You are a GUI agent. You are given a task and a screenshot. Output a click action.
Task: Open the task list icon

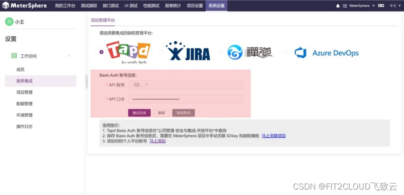point(345,6)
